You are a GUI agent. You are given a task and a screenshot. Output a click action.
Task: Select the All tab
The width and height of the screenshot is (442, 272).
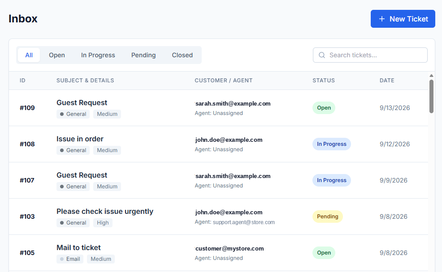[29, 55]
